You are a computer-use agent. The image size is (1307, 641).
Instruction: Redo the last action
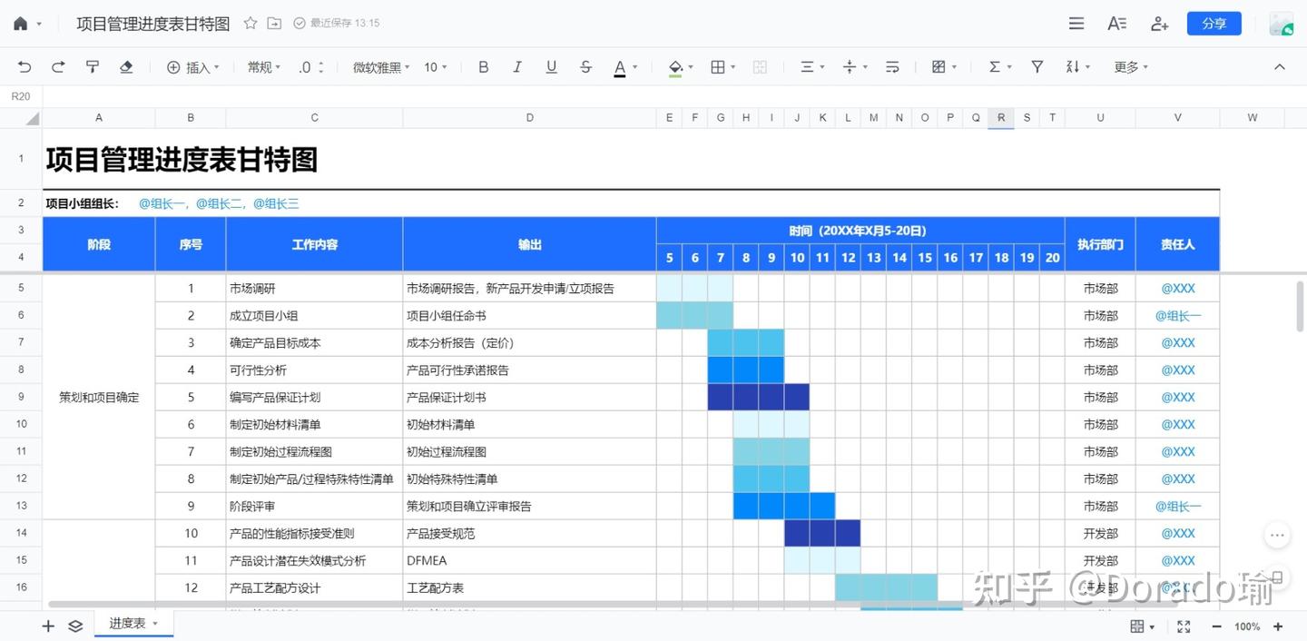[x=58, y=67]
